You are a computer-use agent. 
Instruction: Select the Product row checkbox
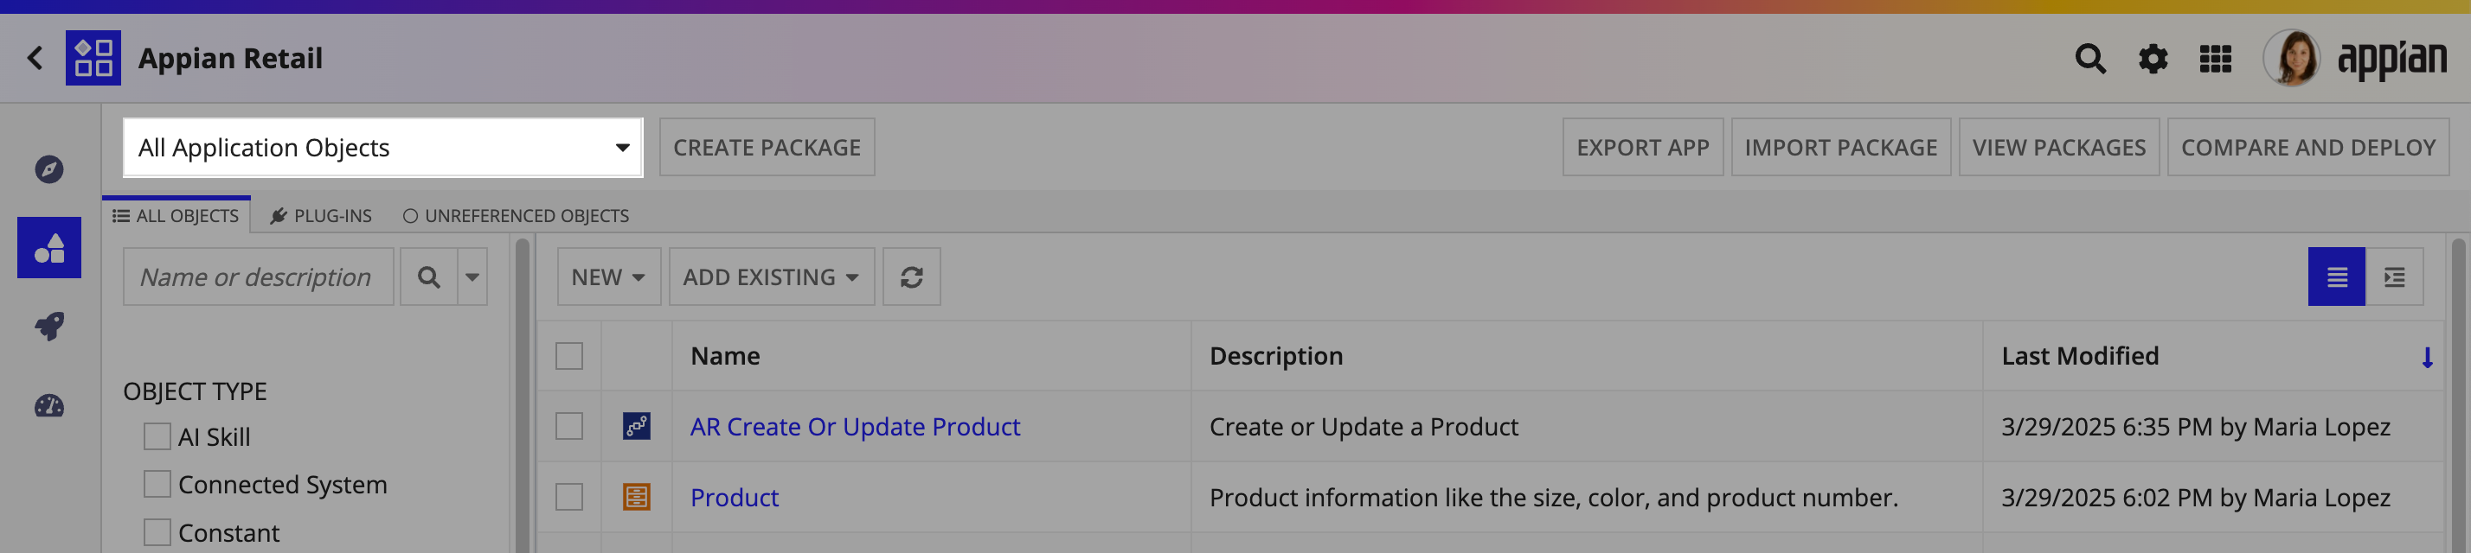(568, 498)
